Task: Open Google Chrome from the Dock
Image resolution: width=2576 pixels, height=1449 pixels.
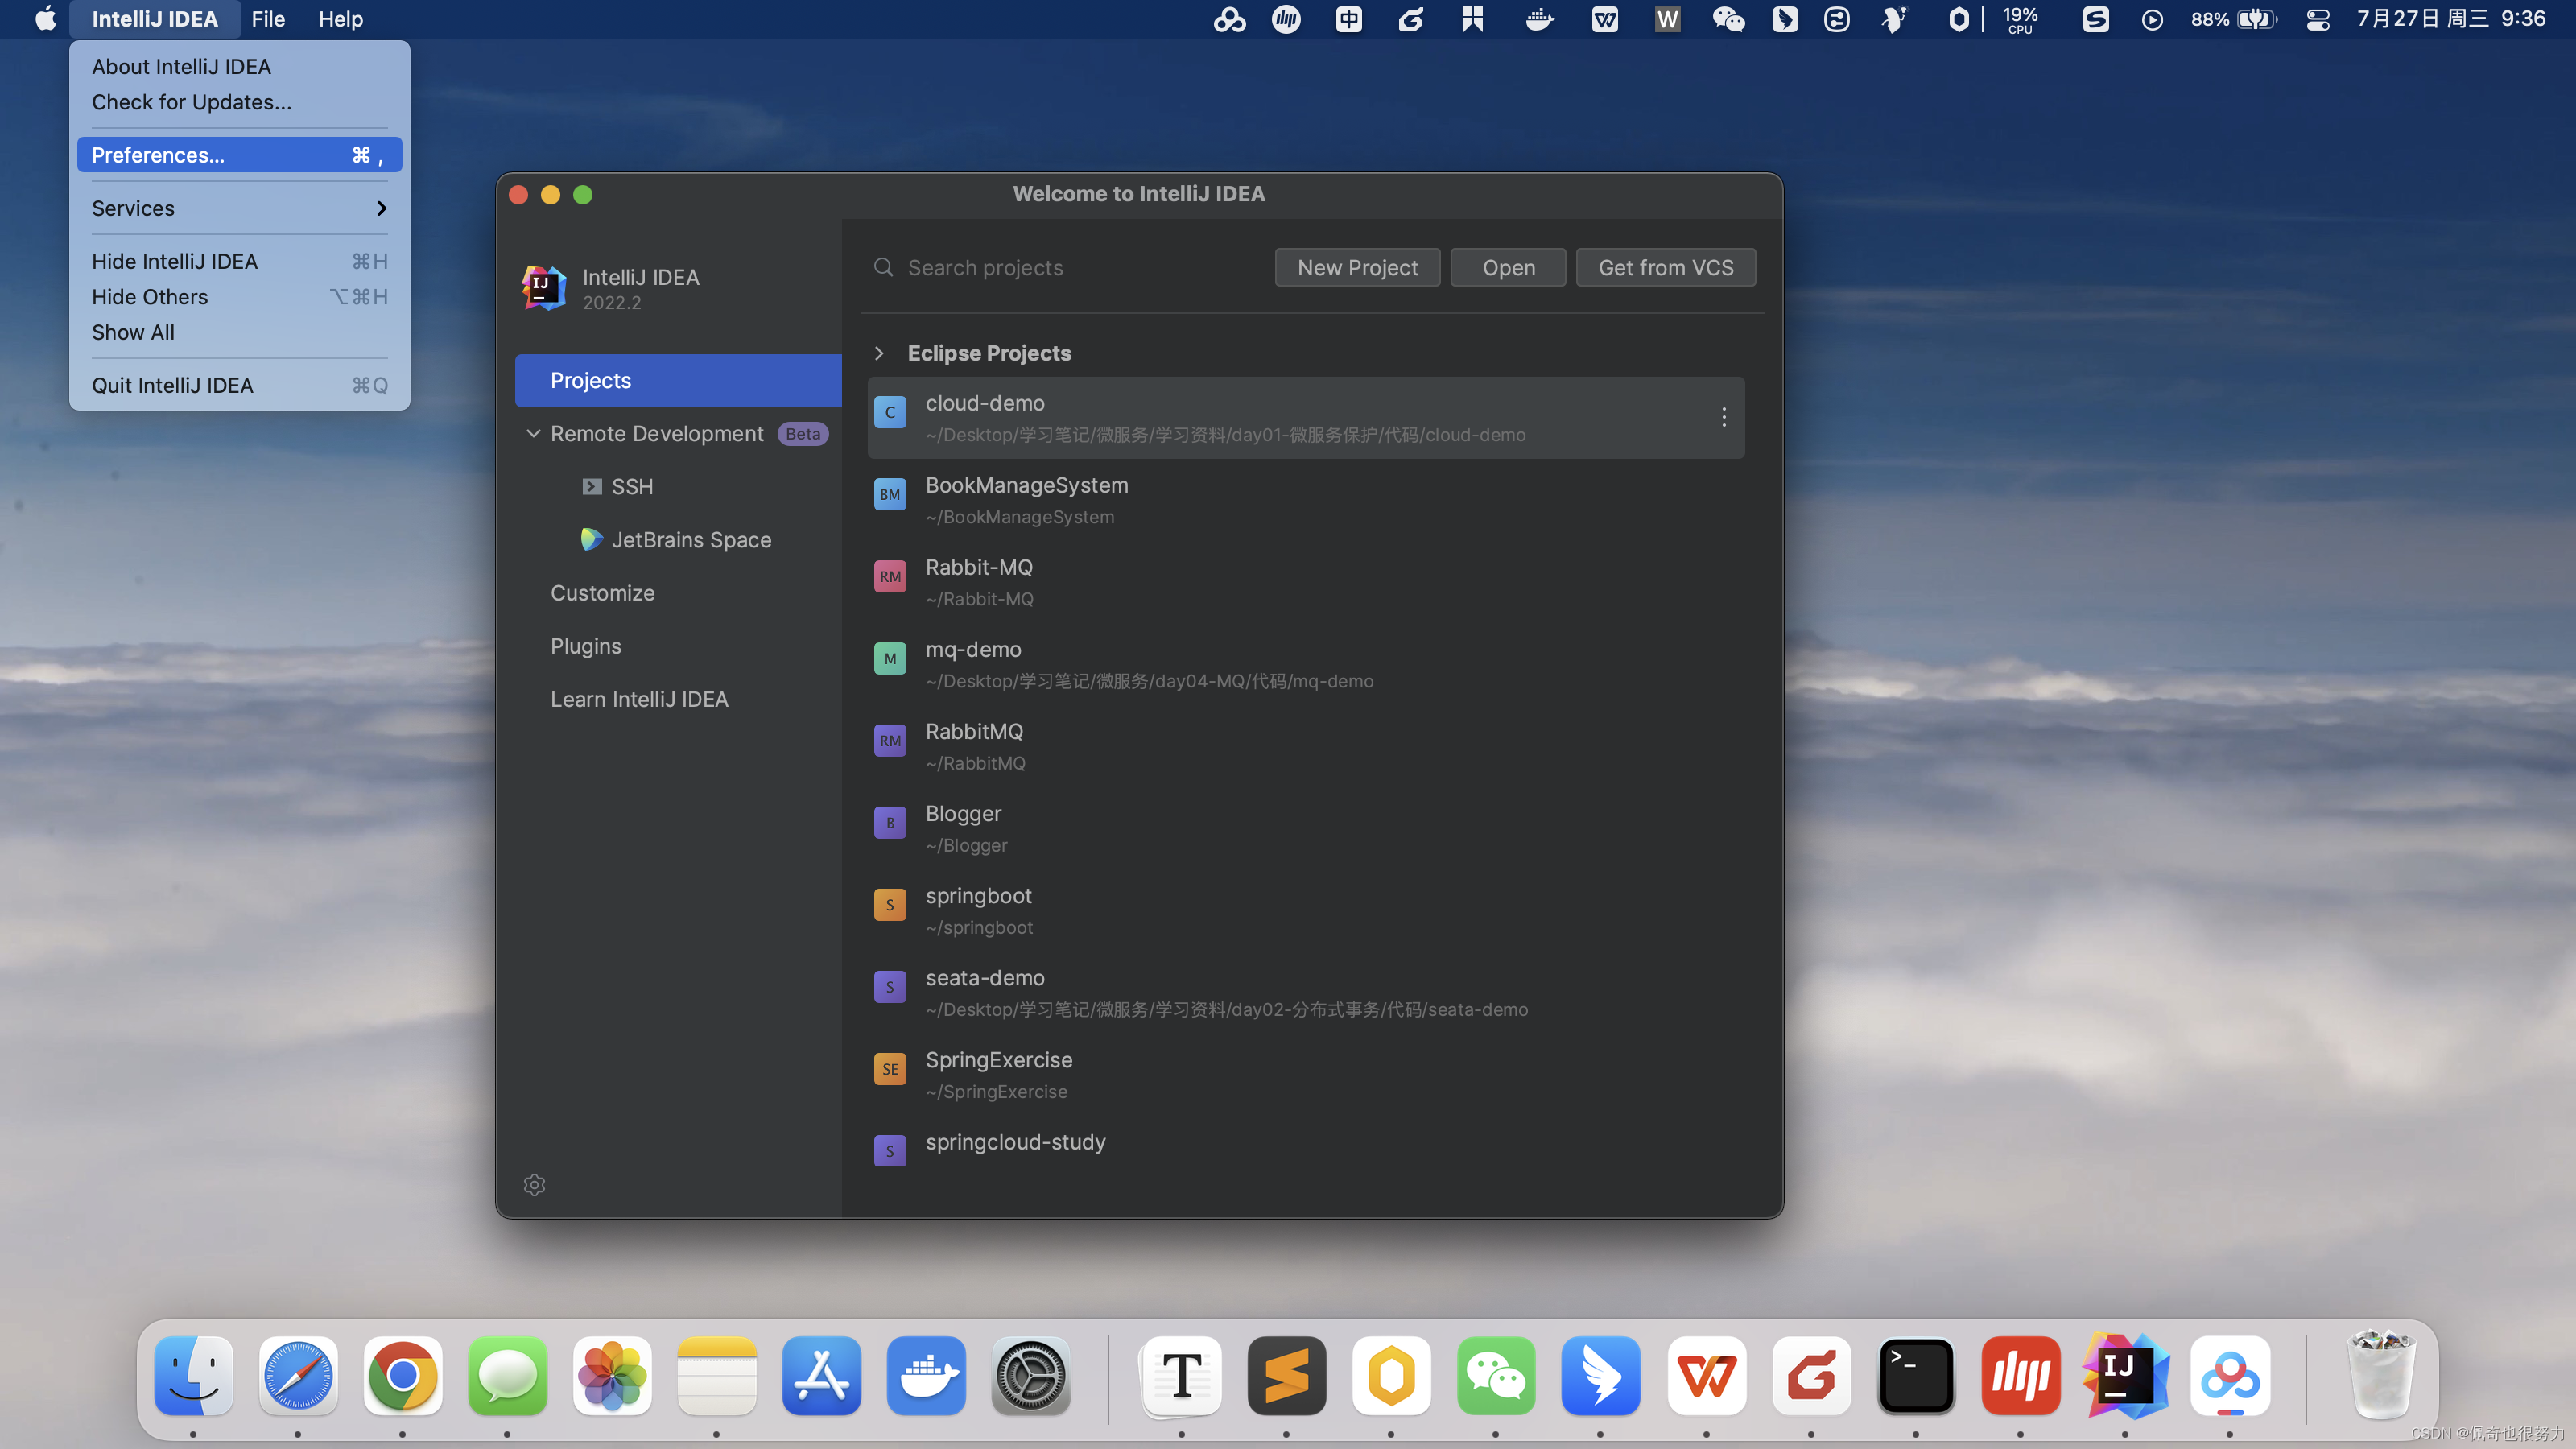Action: point(402,1376)
